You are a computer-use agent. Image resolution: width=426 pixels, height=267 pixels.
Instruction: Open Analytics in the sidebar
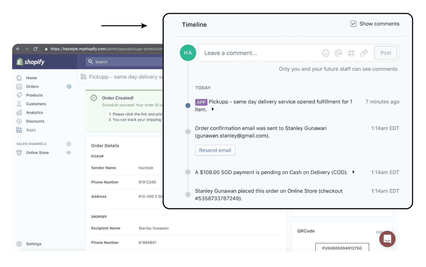click(34, 112)
